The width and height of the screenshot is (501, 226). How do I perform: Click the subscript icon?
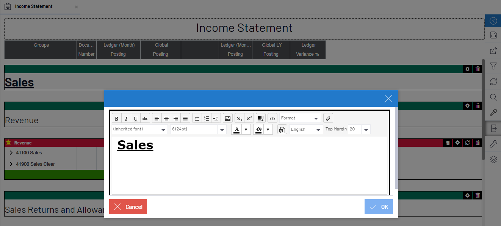click(240, 118)
